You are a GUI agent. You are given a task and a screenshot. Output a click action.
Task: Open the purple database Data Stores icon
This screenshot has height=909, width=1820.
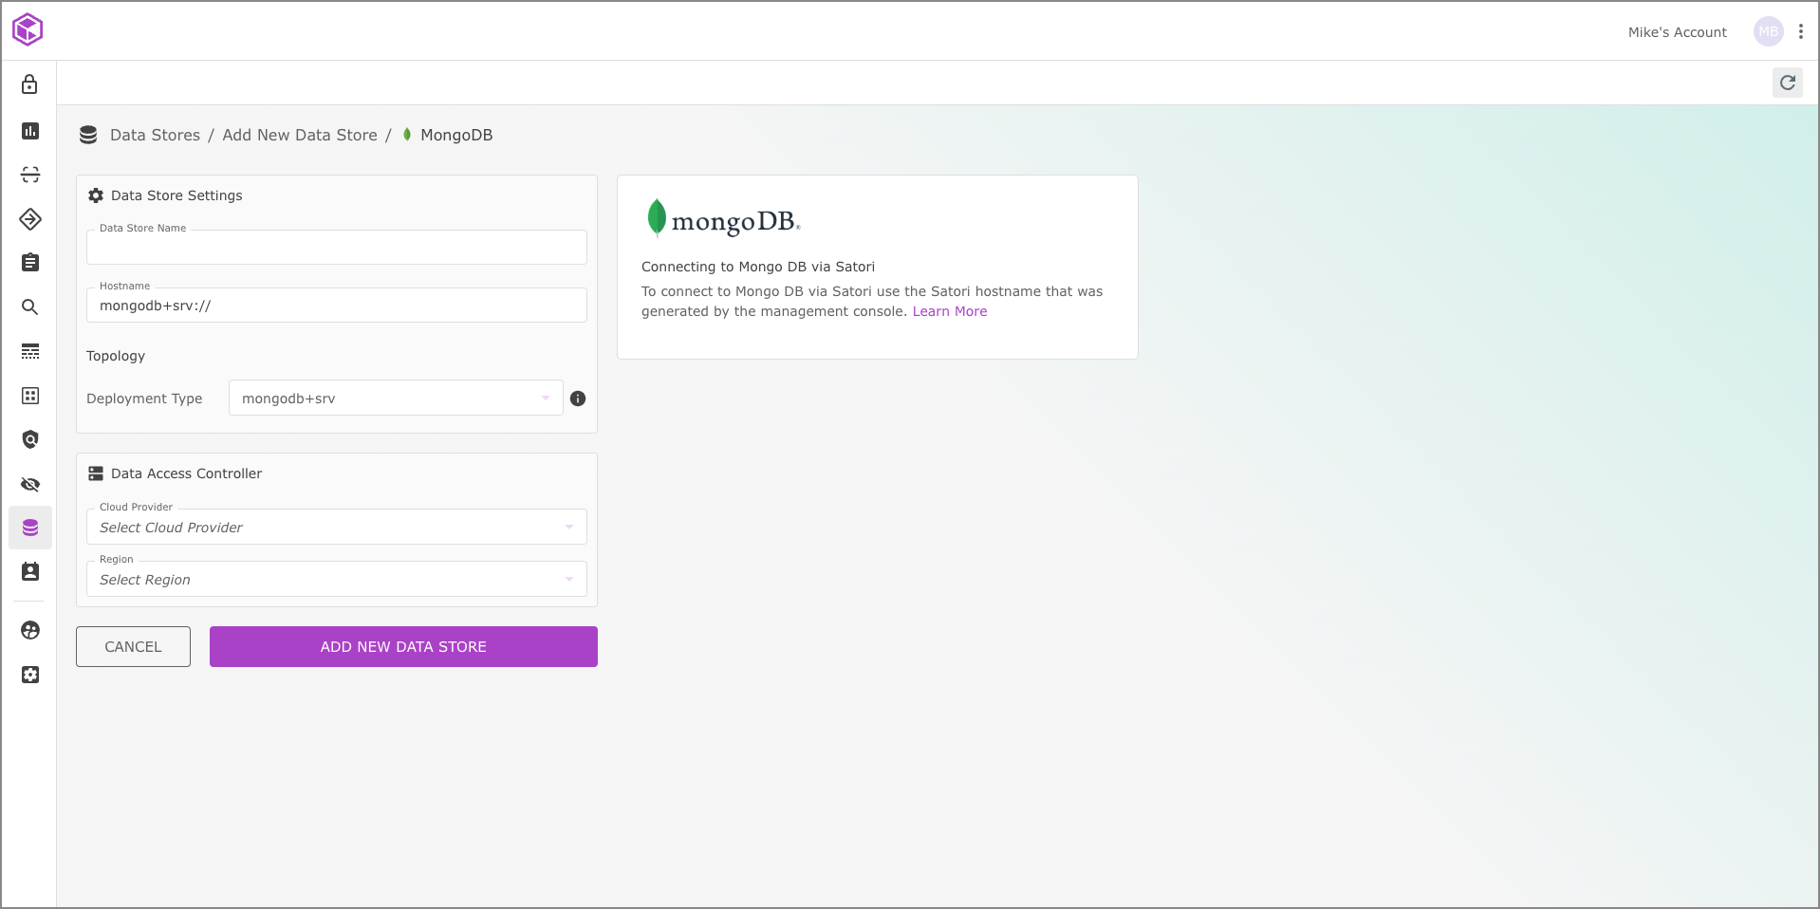30,528
